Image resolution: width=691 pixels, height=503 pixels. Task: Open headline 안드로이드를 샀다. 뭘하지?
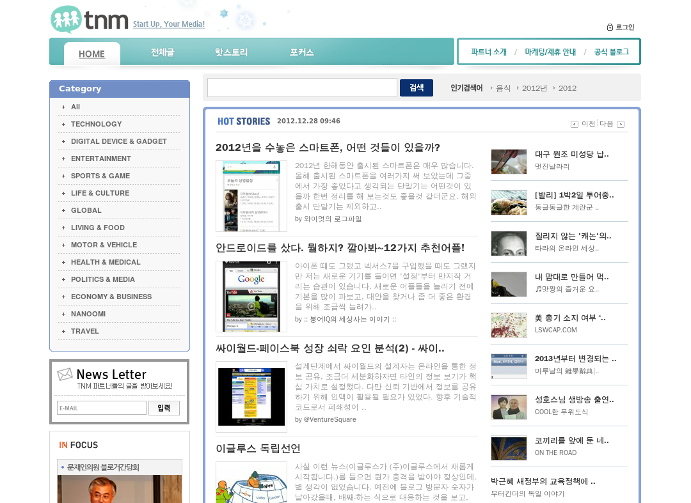pyautogui.click(x=340, y=248)
